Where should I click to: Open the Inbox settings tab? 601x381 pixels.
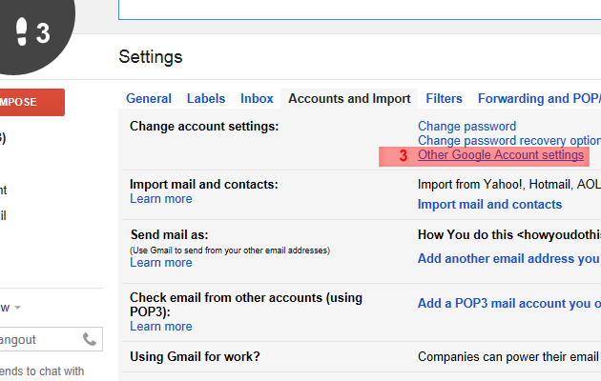point(257,99)
